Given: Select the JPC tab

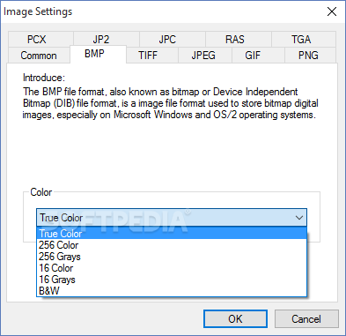Looking at the screenshot, I should point(173,39).
